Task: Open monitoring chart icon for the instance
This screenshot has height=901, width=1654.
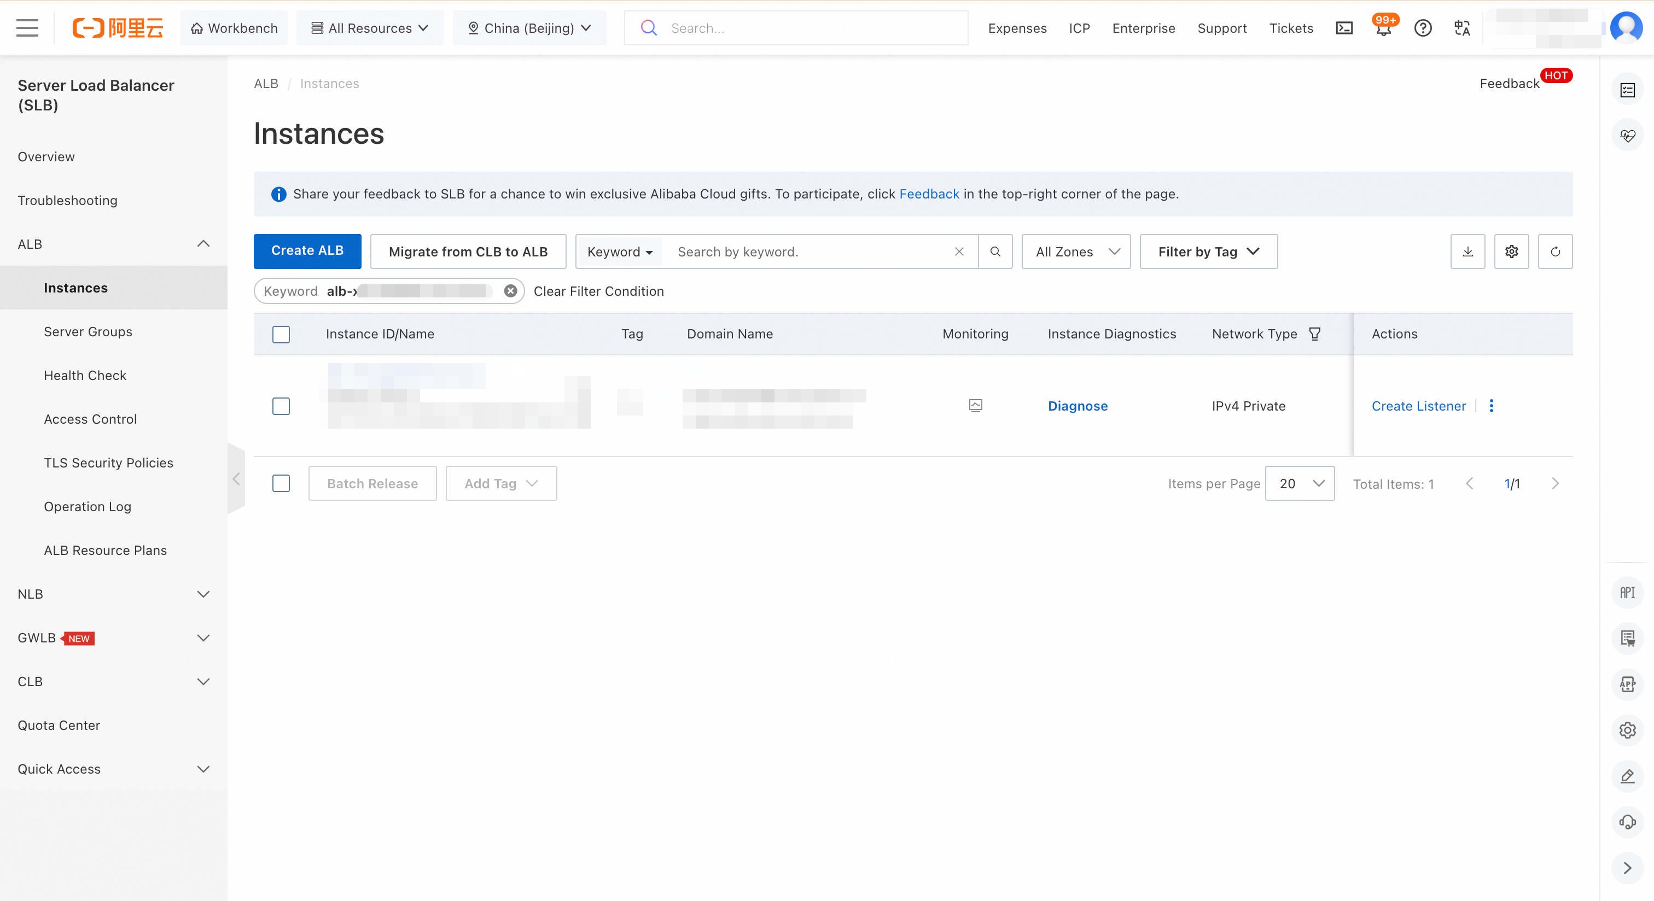Action: pyautogui.click(x=975, y=406)
